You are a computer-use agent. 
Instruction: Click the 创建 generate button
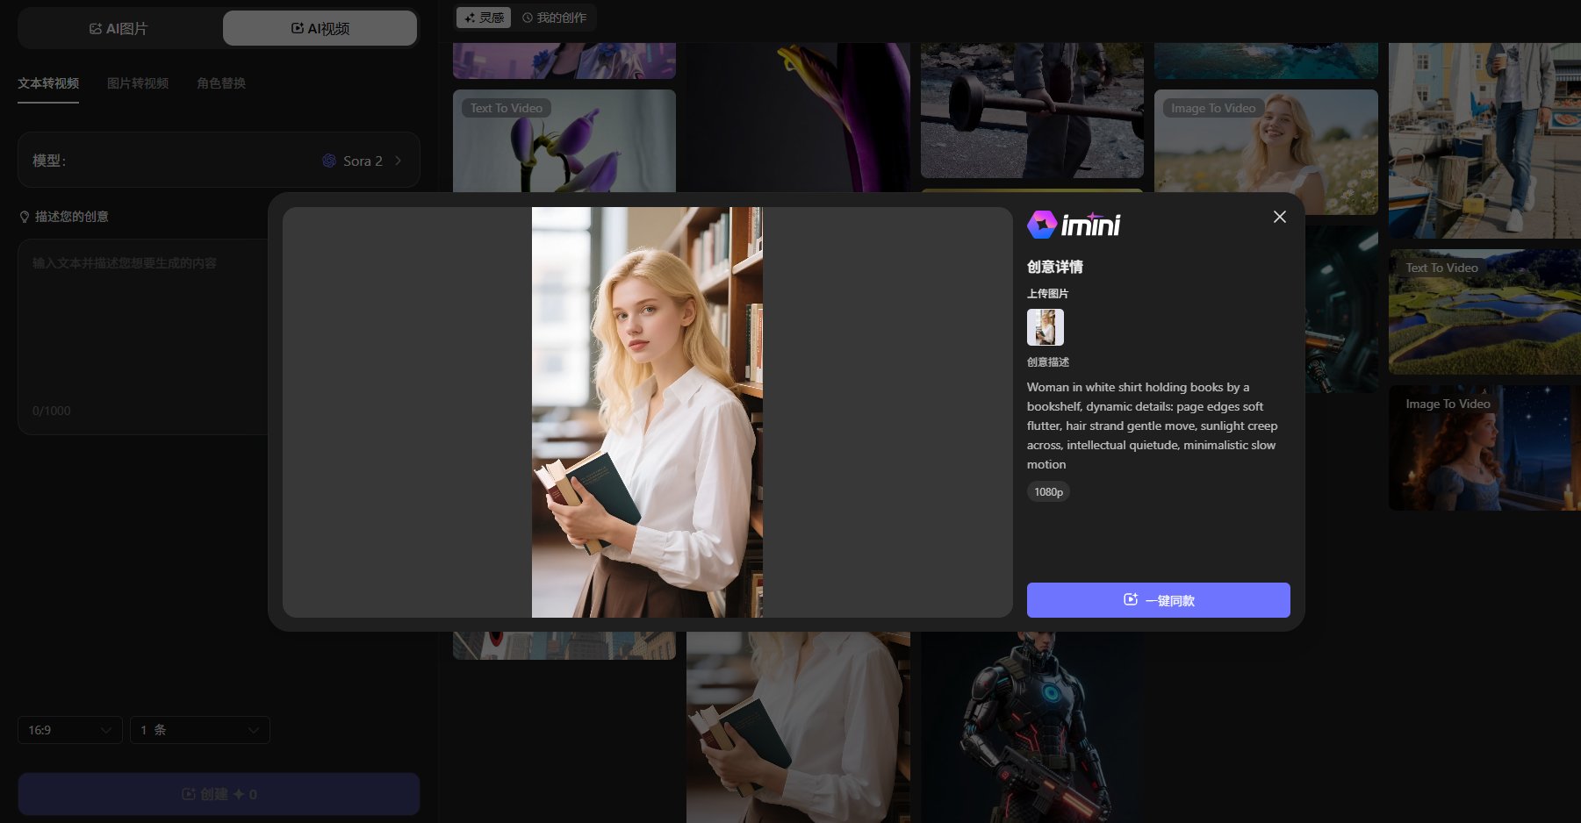click(x=219, y=794)
